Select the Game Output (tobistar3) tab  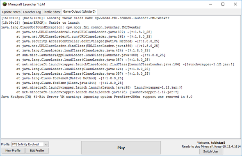pyautogui.click(x=79, y=12)
